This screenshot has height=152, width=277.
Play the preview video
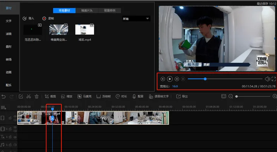pyautogui.click(x=170, y=79)
